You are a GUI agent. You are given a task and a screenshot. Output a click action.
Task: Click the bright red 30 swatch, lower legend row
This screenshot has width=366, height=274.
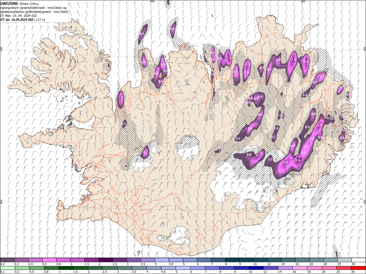click(358, 268)
